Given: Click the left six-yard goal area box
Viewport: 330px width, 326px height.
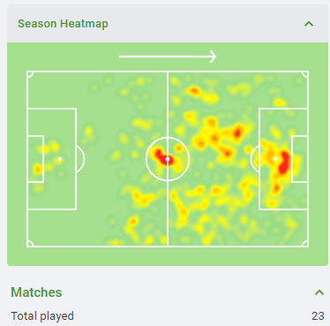Looking at the screenshot, I should pyautogui.click(x=35, y=159).
